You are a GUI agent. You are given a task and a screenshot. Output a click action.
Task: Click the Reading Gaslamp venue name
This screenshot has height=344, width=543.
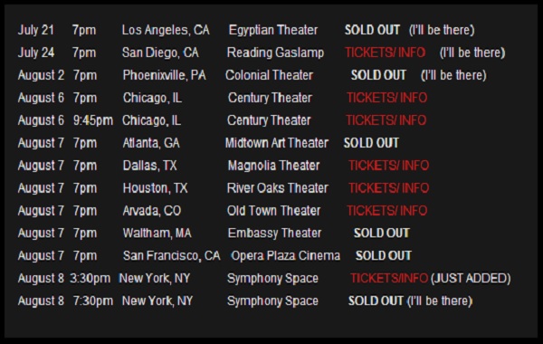[x=275, y=53]
